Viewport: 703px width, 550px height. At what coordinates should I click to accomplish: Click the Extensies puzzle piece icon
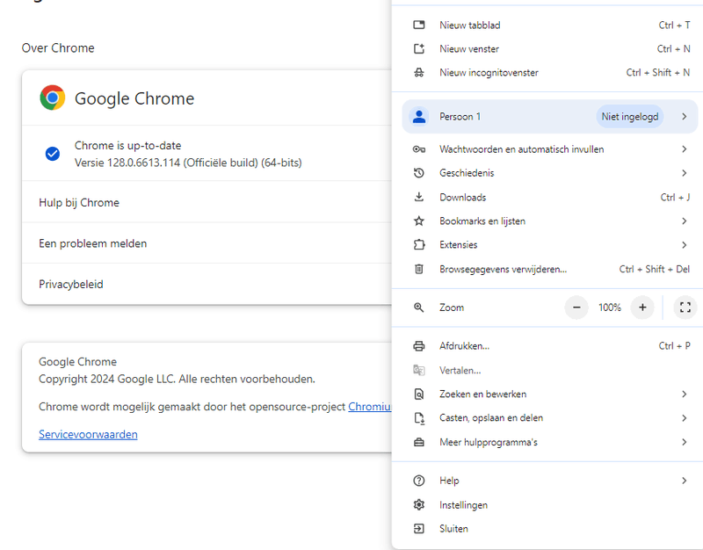(x=419, y=245)
